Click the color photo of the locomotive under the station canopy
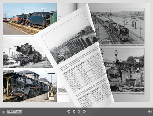153x116 pixels. [x=30, y=86]
